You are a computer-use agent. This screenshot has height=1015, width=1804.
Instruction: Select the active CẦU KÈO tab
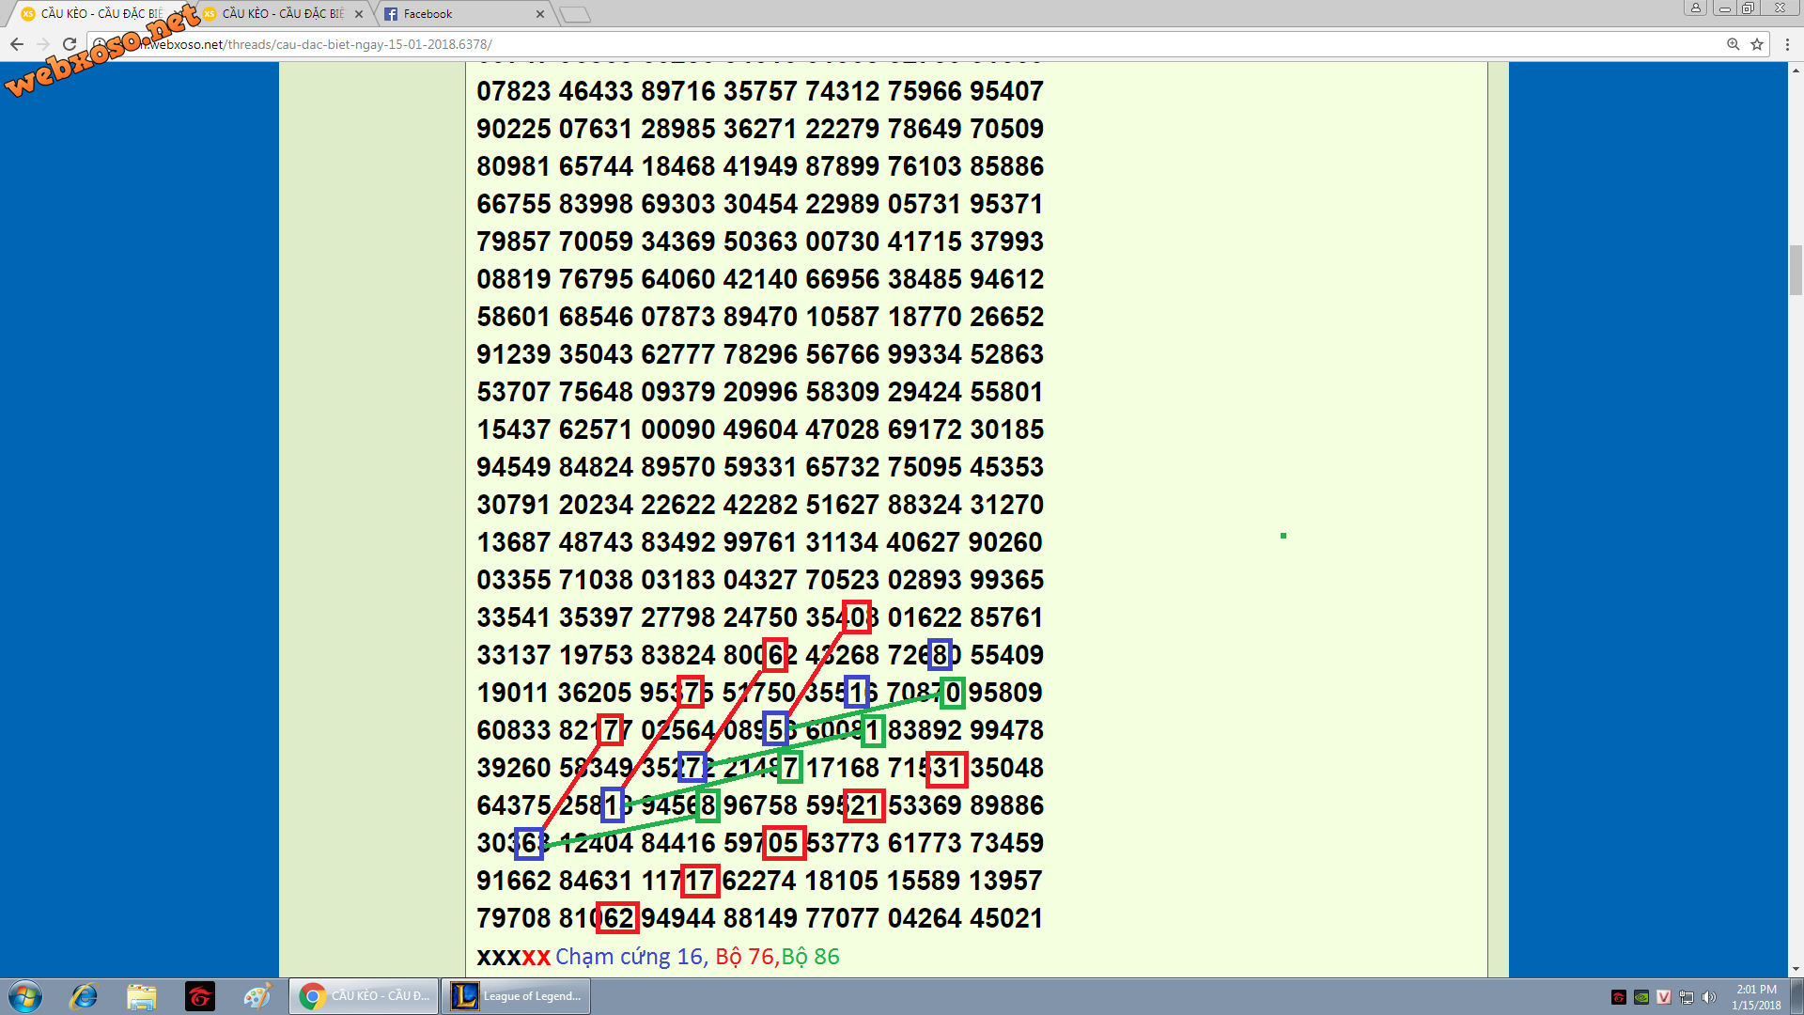[99, 14]
